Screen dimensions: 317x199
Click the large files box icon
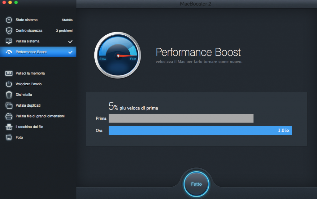click(9, 116)
